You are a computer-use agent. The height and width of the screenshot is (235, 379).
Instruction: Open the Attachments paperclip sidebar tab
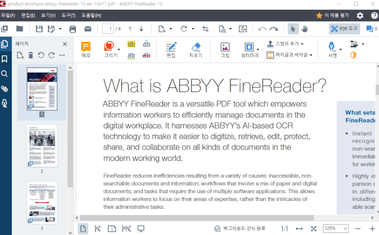5,89
